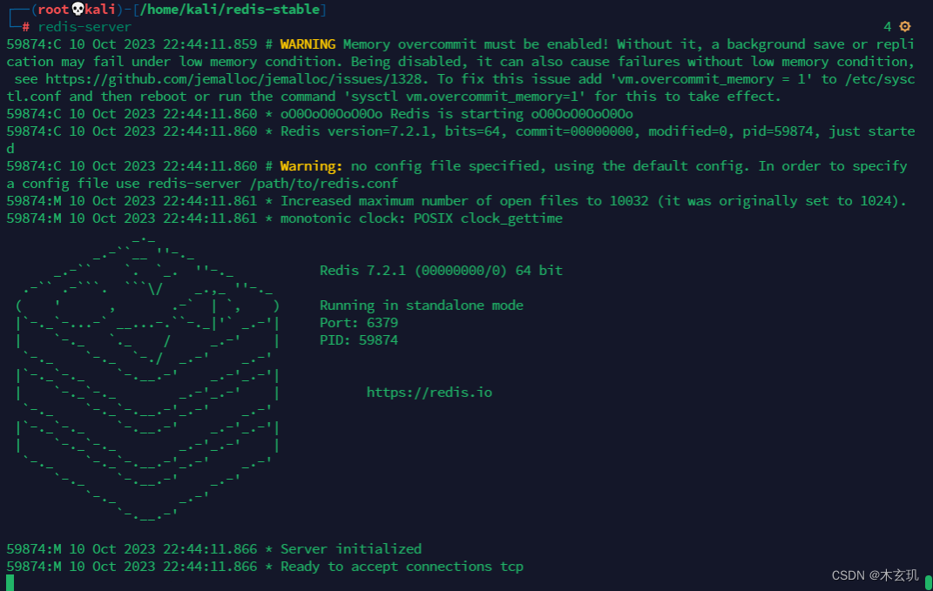Open the https://redis.io link

[x=429, y=392]
